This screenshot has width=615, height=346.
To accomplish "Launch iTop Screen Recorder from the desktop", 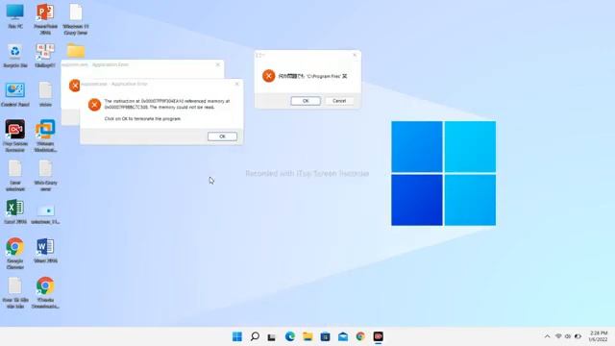I will (x=15, y=136).
